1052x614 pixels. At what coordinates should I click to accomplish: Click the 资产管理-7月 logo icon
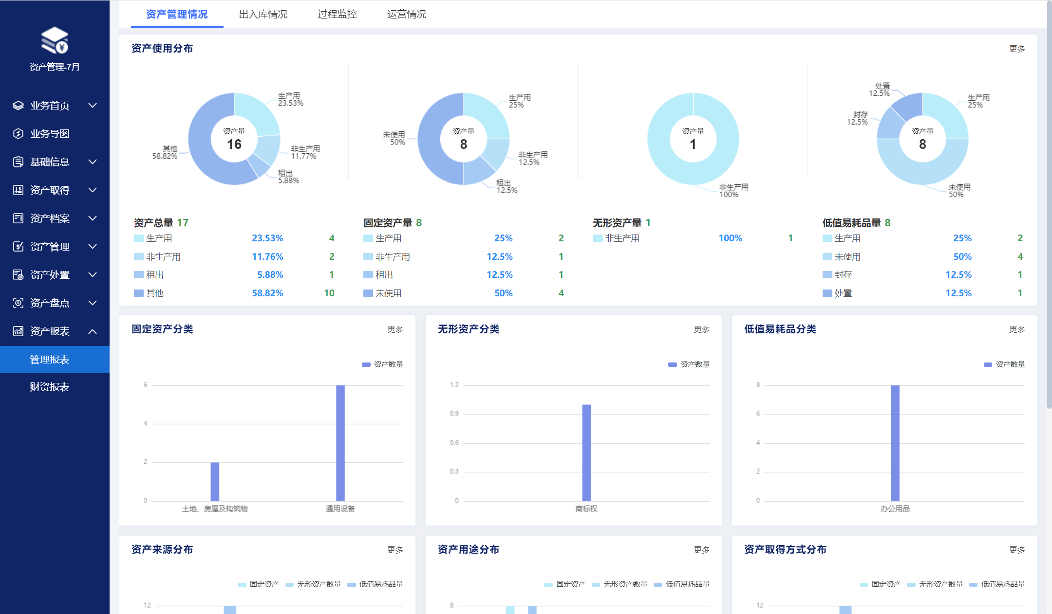point(55,40)
